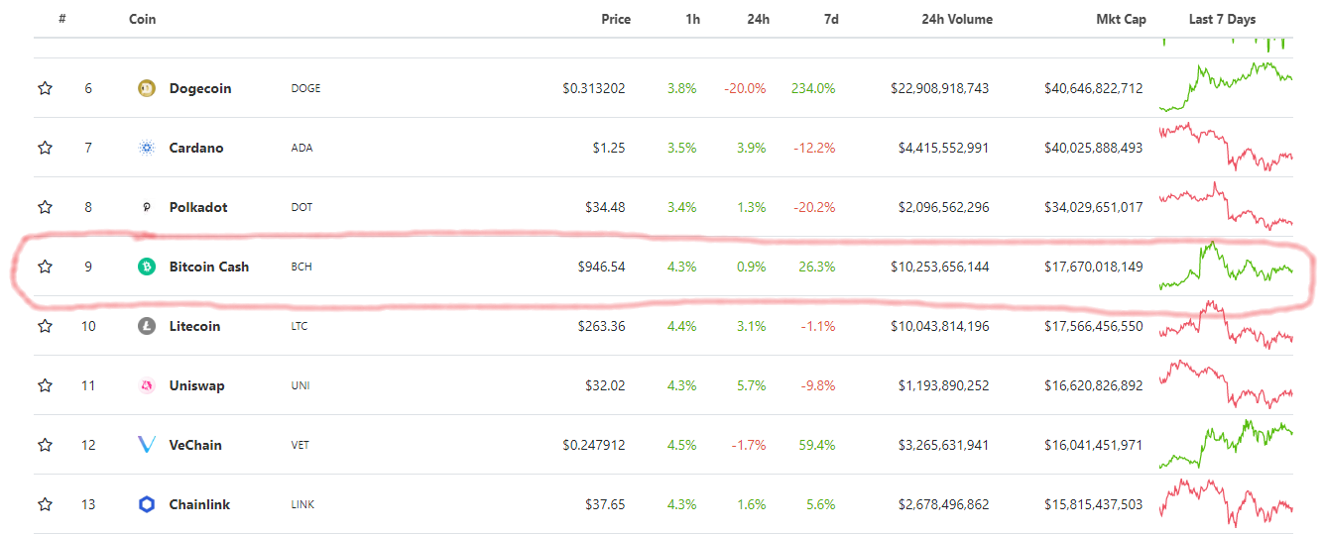Toggle the star next to Bitcoin Cash
The image size is (1324, 535).
(x=45, y=267)
